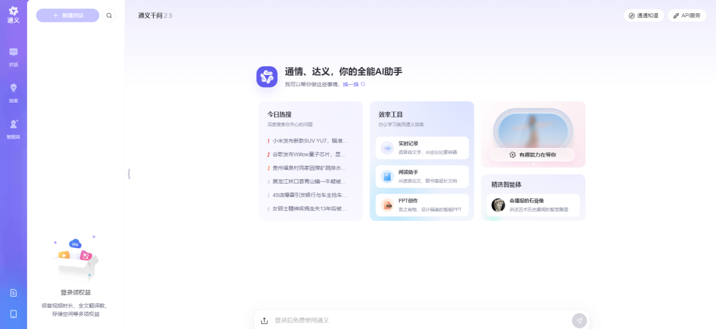Open the 智能体 agents section
This screenshot has width=716, height=329.
coord(13,129)
